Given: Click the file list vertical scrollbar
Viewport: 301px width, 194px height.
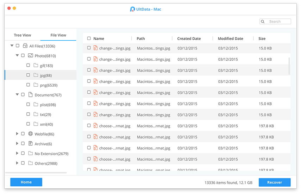Looking at the screenshot, I should click(x=289, y=66).
